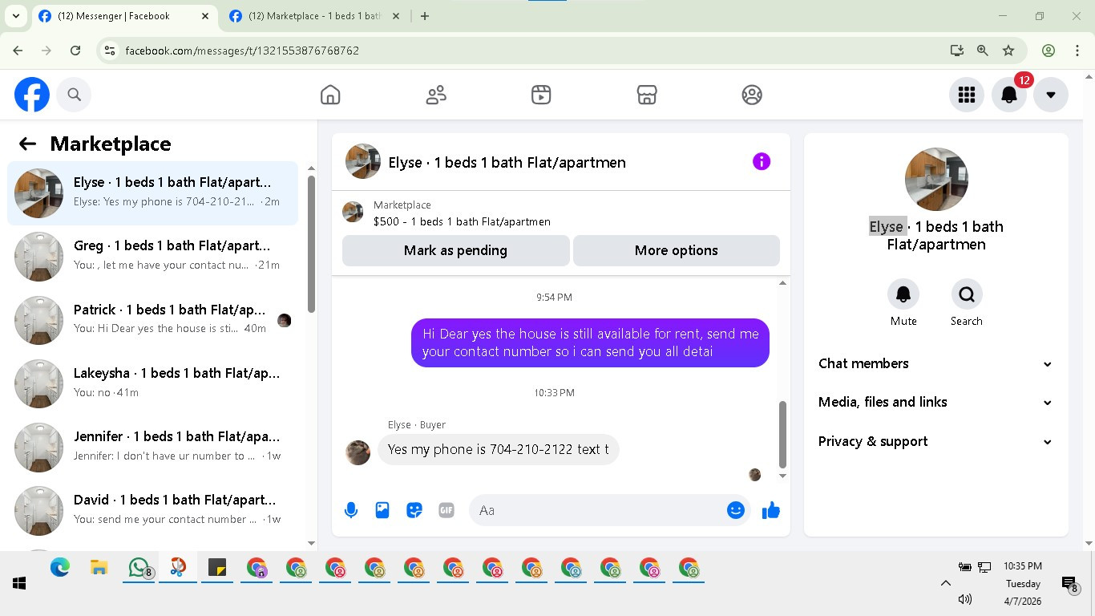Choose a sticker with the sticker icon
1095x616 pixels.
[414, 510]
